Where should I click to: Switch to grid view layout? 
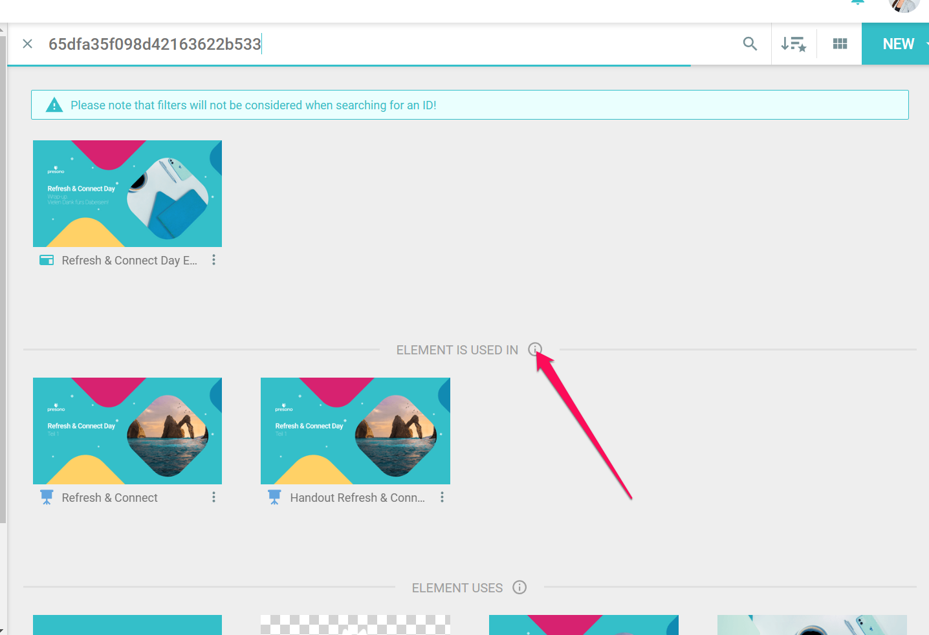pyautogui.click(x=840, y=44)
